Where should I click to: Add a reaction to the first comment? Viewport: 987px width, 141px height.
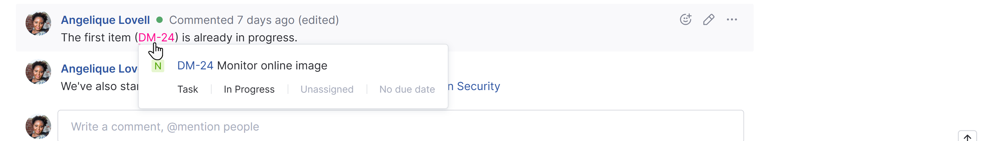point(686,19)
